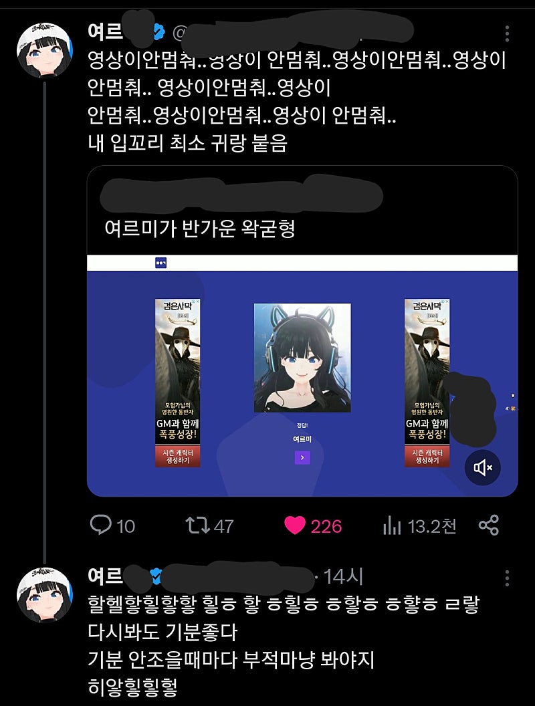Unlike the post via the pink heart
This screenshot has height=706, width=535.
(x=295, y=525)
